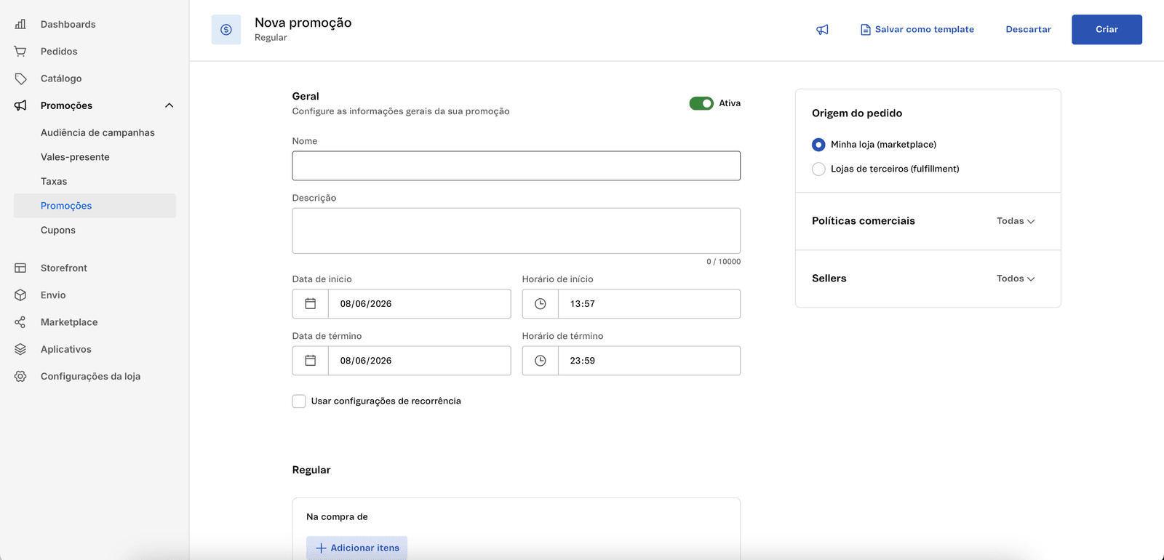Click the Promoções megaphone icon in sidebar
Screen dimensions: 1164x560
tap(20, 105)
